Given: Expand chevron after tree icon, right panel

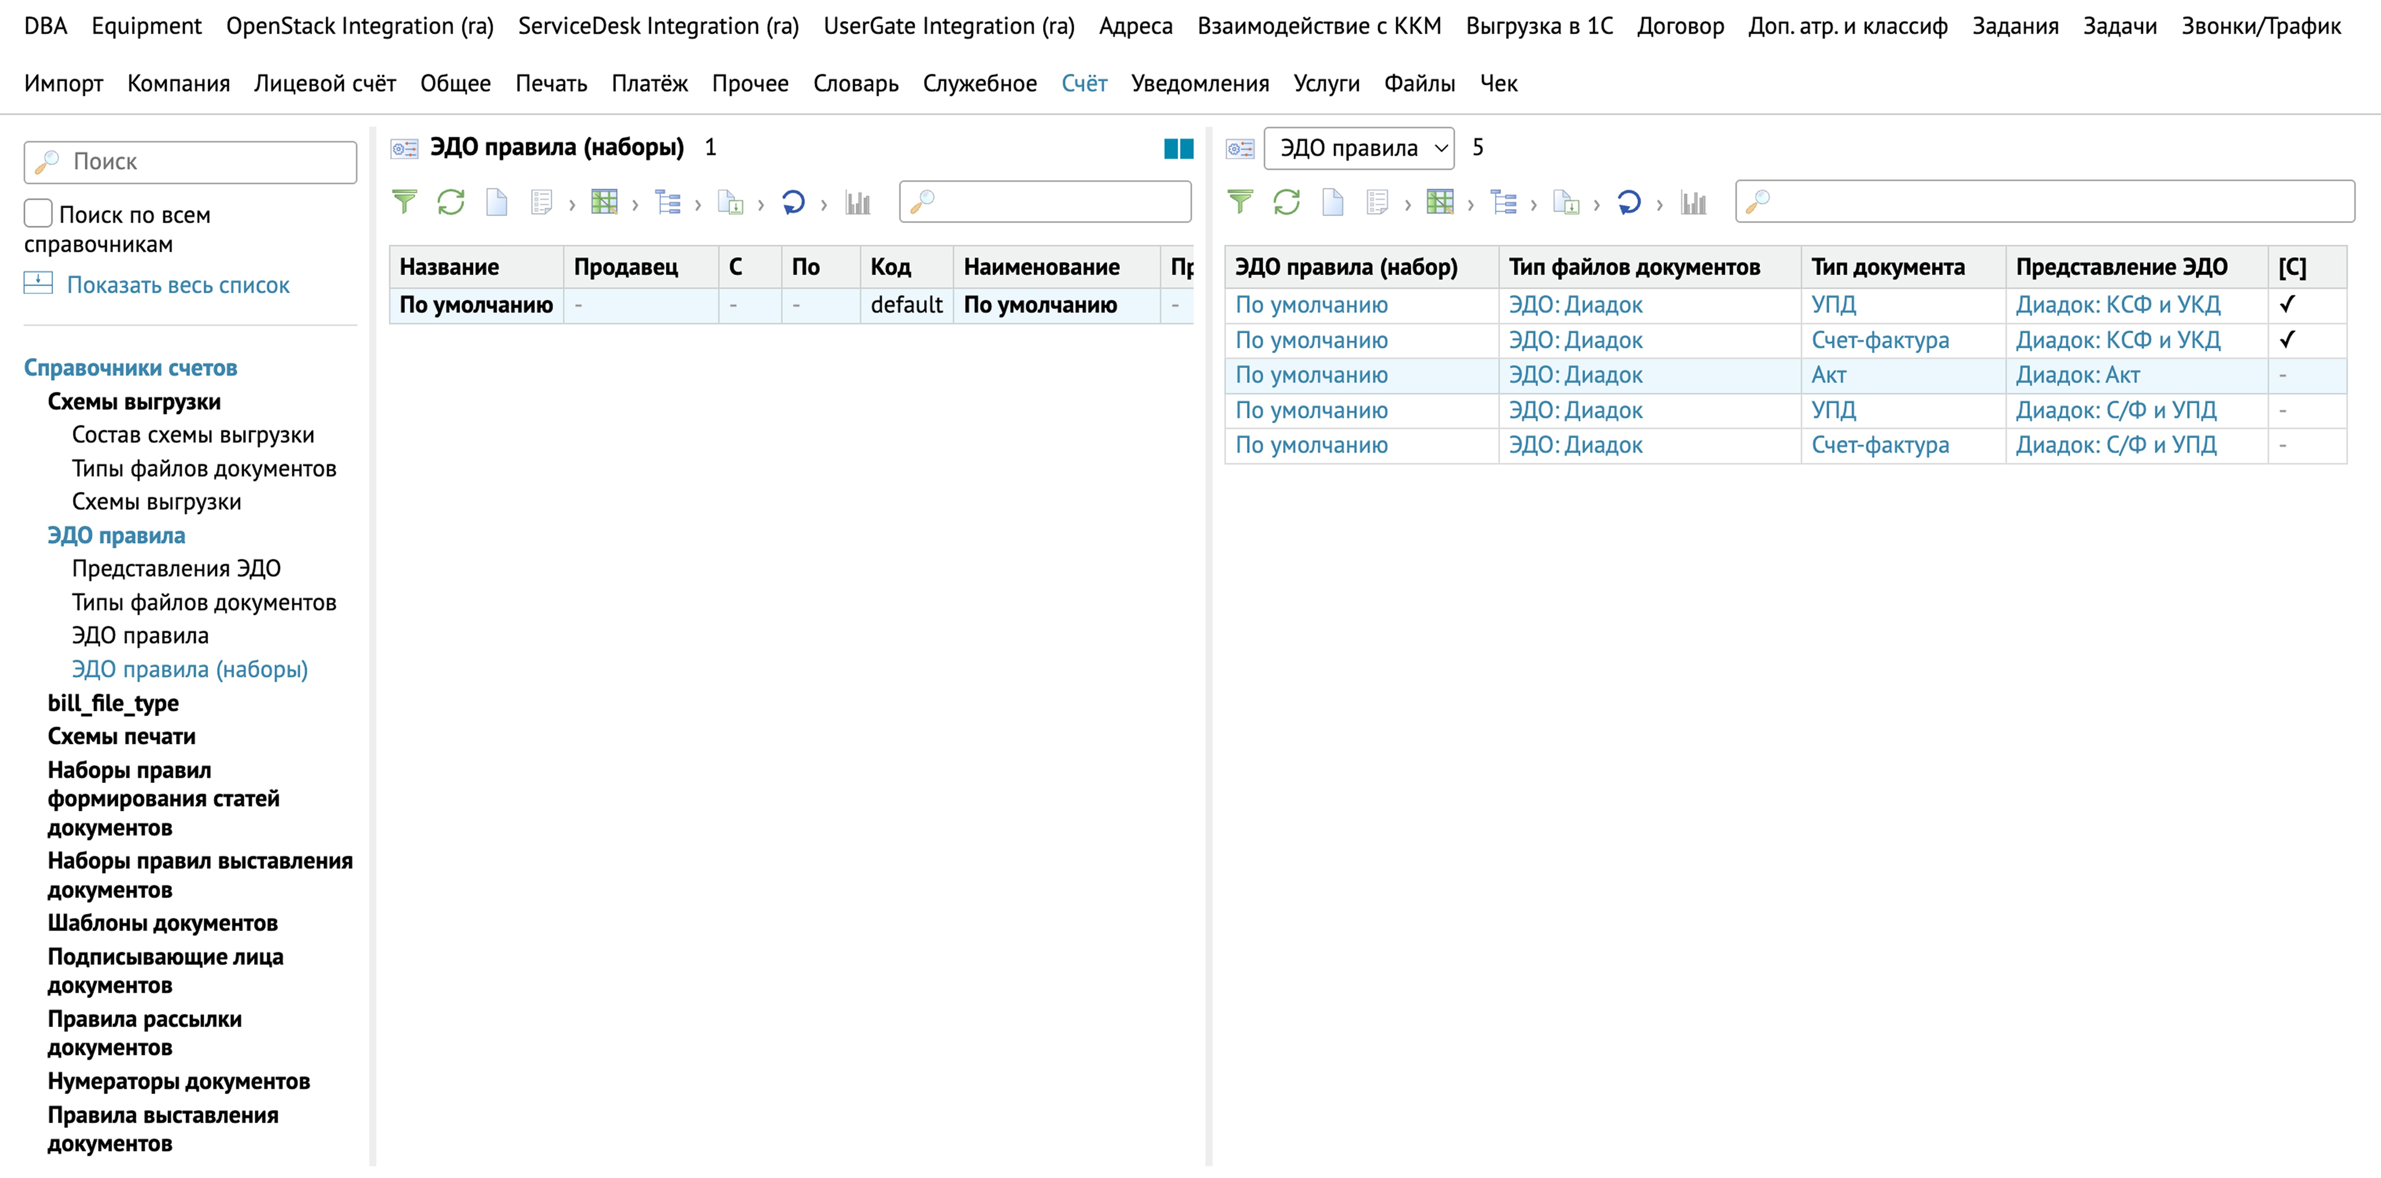Looking at the screenshot, I should [x=1533, y=204].
